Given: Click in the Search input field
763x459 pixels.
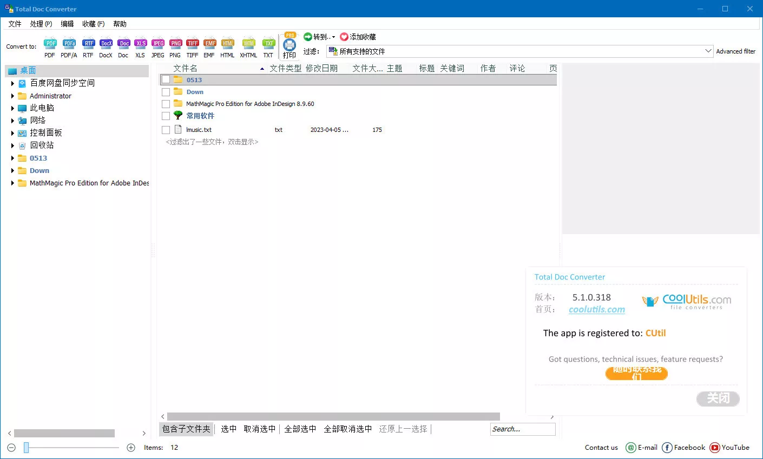Looking at the screenshot, I should click(x=523, y=429).
